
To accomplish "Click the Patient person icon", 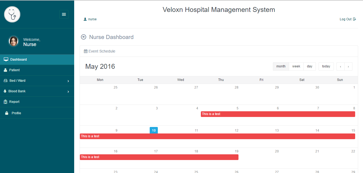I will (5, 70).
